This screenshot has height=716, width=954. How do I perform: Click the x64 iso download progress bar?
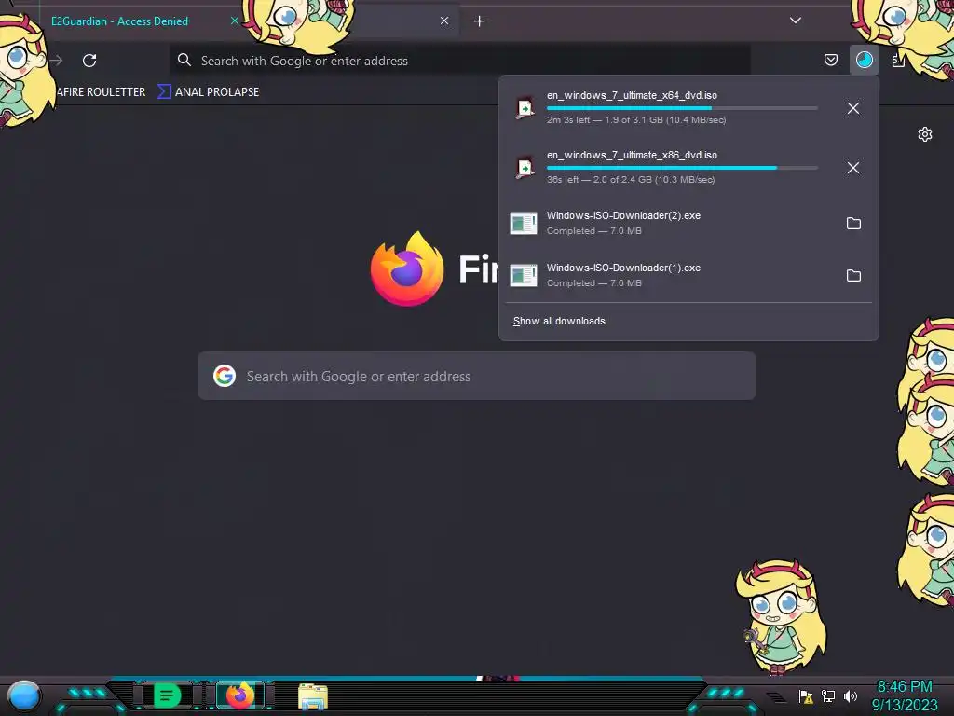[x=682, y=108]
